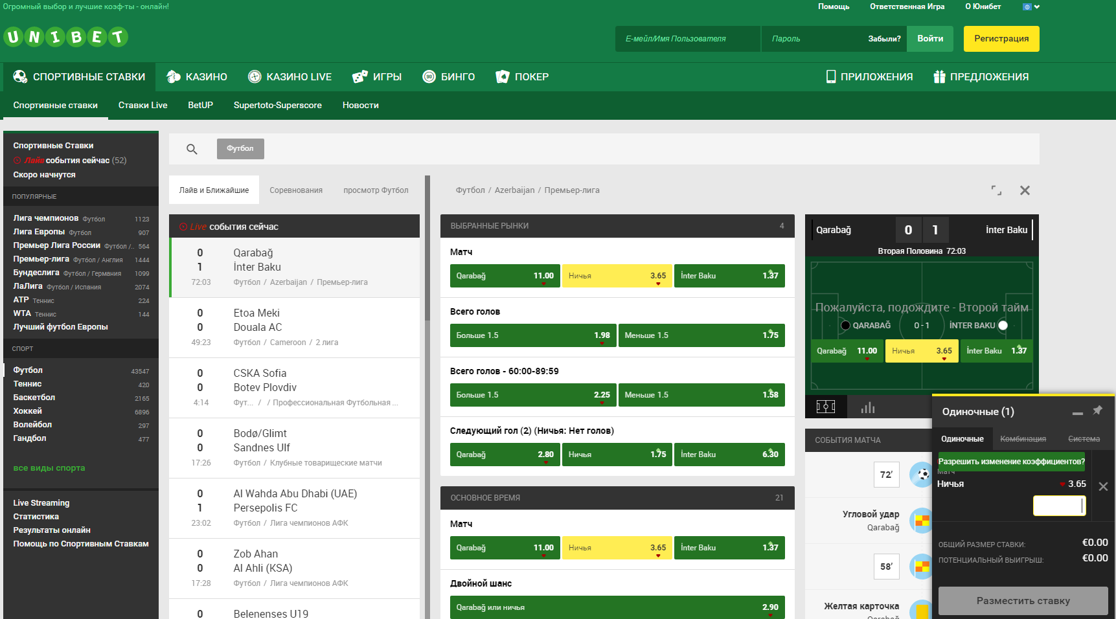
Task: Switch to the Соревнования tab
Action: tap(296, 190)
